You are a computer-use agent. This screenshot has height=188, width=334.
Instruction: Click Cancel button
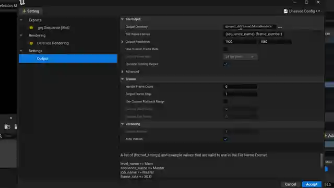pyautogui.click(x=290, y=184)
